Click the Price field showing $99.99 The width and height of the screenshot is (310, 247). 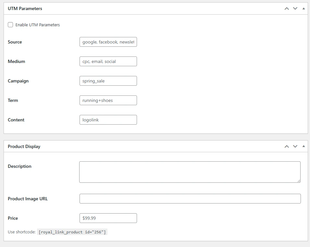(x=108, y=218)
